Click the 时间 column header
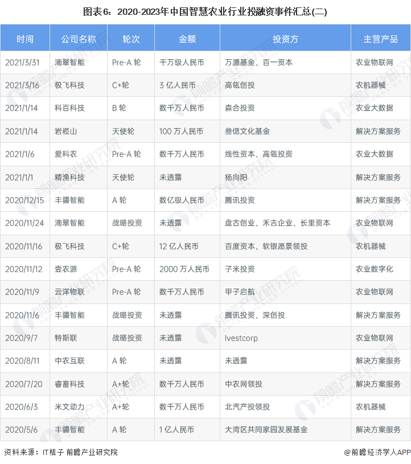The height and width of the screenshot is (464, 411). pyautogui.click(x=25, y=39)
